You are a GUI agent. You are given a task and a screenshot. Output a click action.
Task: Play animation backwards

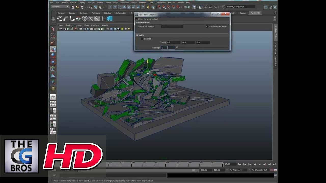[255, 164]
